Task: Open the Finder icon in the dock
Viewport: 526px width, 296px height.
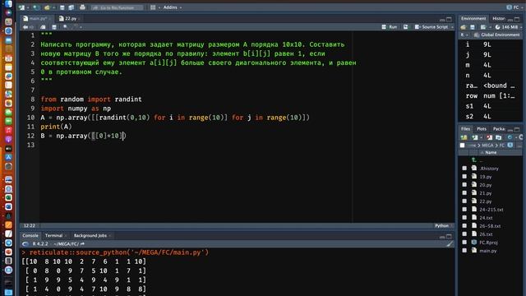Action: coord(8,4)
